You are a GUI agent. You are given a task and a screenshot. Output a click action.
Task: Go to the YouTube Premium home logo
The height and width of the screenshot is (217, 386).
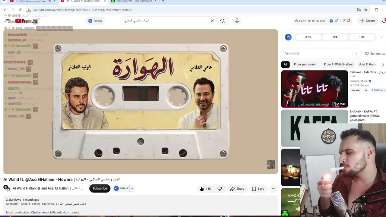(x=26, y=21)
